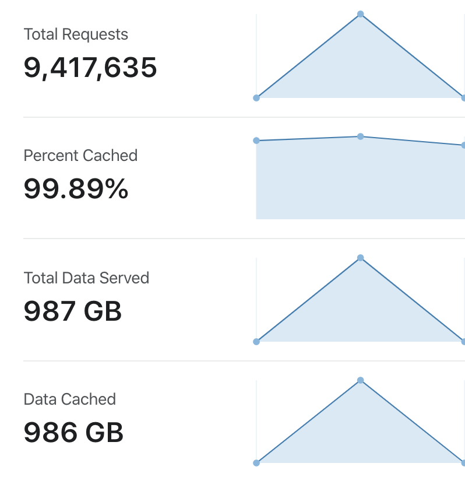Click the Total Data Served label

[86, 278]
